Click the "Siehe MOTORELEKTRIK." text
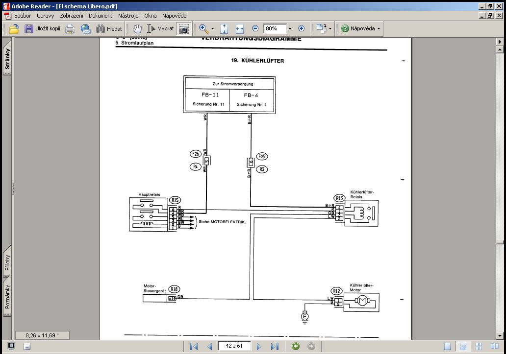Screen dimensions: 506x354 (x=222, y=222)
